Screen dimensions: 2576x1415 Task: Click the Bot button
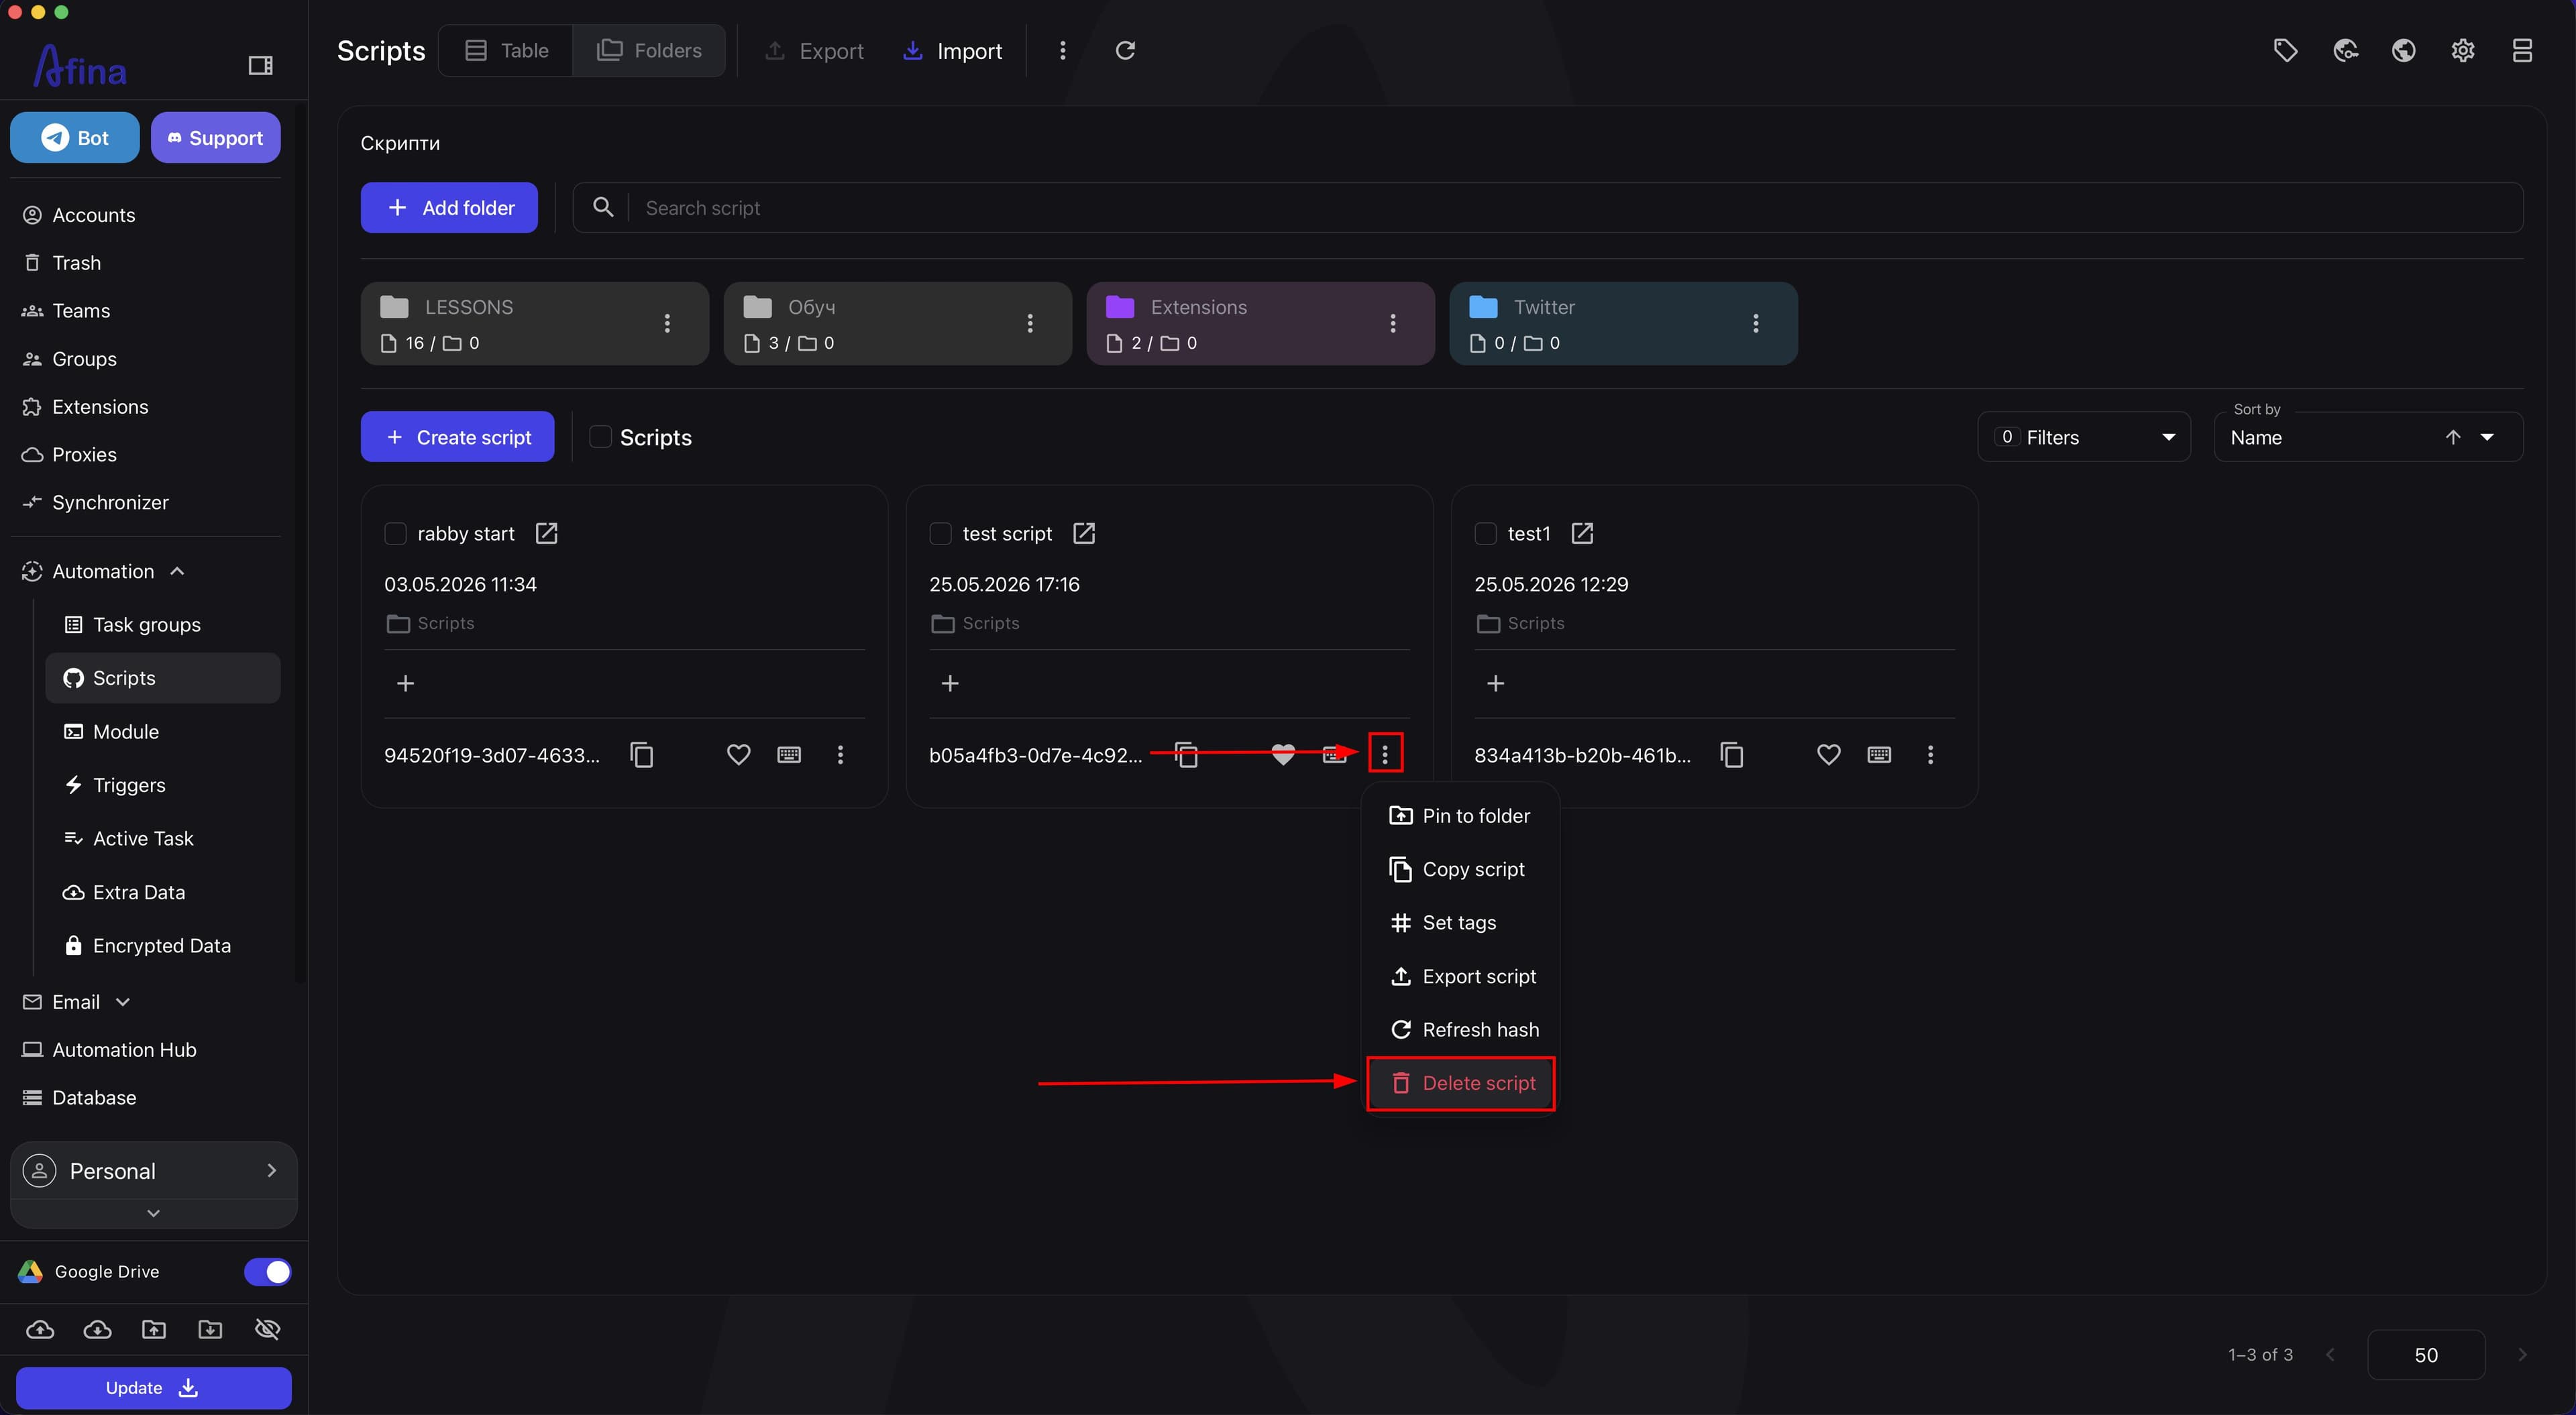coord(75,138)
